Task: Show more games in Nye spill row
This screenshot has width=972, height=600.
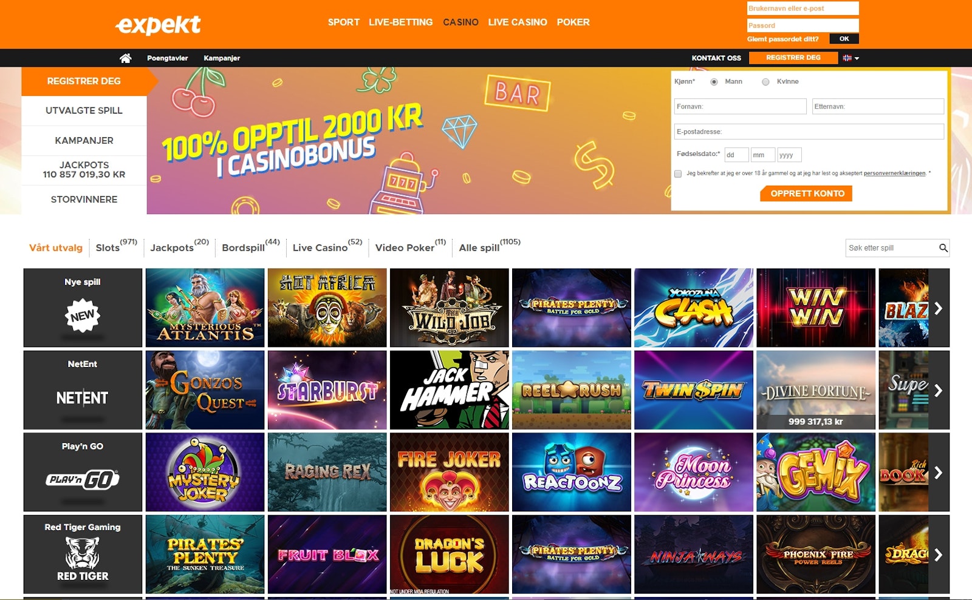Action: point(939,308)
